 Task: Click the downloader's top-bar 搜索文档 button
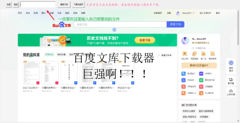[x=64, y=5]
